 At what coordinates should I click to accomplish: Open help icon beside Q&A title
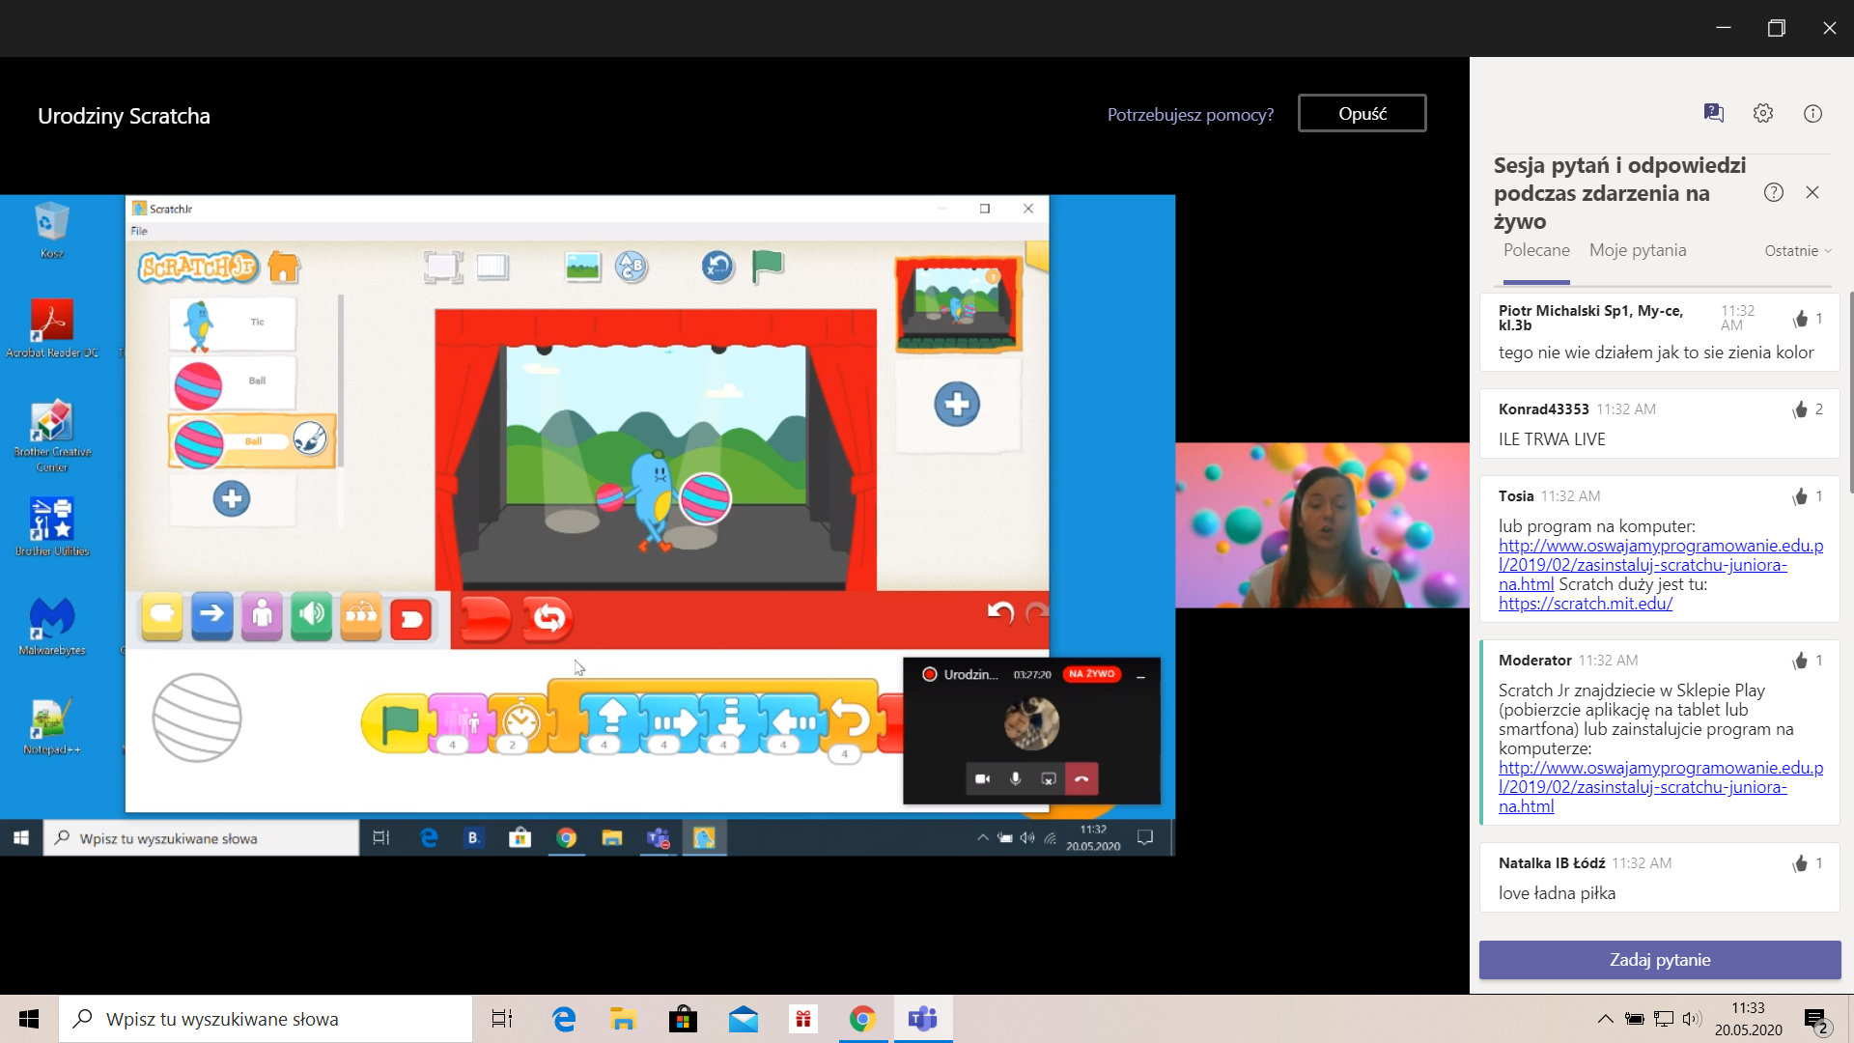1773,192
